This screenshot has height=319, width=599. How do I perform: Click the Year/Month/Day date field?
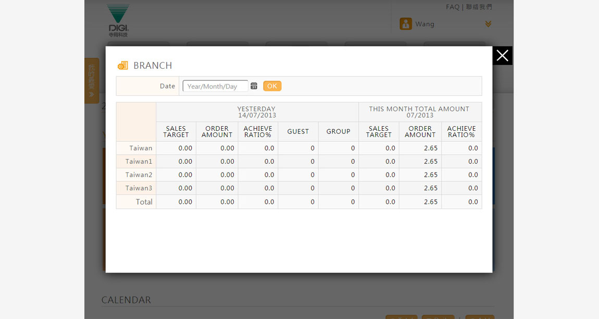[x=215, y=87]
